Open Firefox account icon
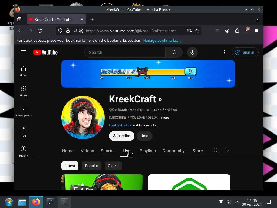277x208 pixels. pyautogui.click(x=227, y=31)
